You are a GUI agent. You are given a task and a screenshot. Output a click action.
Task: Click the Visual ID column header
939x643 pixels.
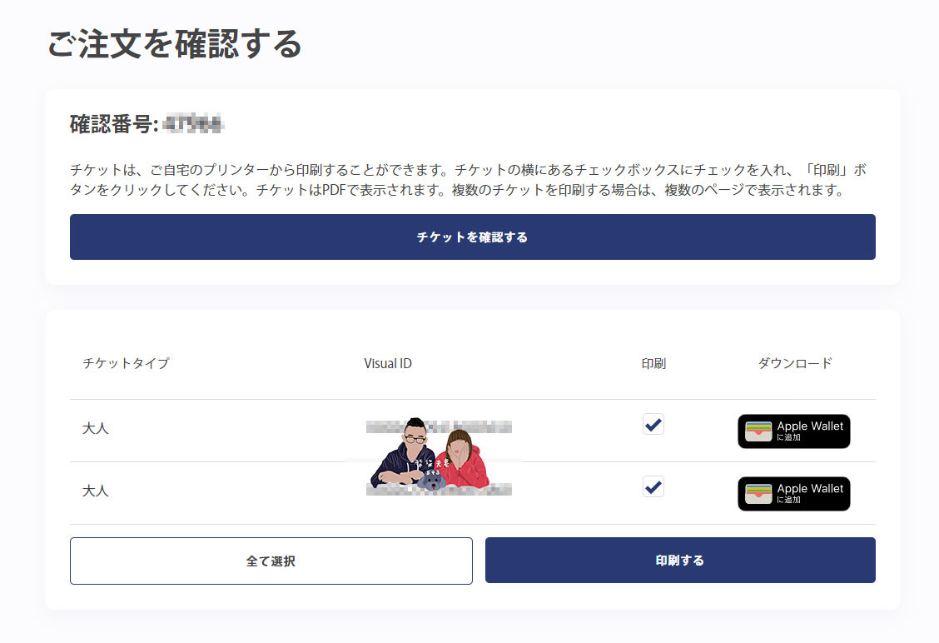[387, 363]
